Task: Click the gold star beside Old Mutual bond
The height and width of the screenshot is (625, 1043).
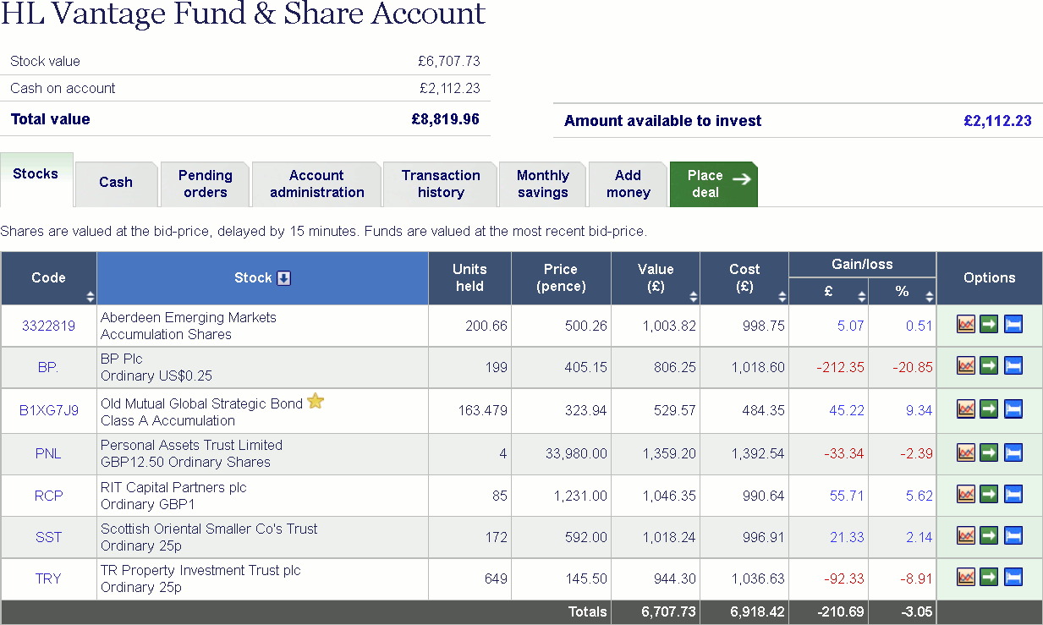Action: pyautogui.click(x=316, y=401)
